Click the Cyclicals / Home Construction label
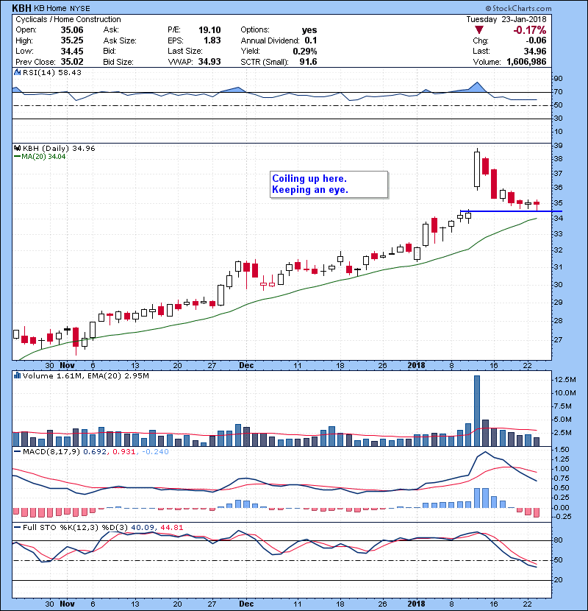588x611 pixels. coord(68,19)
